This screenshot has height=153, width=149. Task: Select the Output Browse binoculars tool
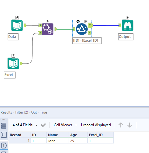tap(127, 25)
